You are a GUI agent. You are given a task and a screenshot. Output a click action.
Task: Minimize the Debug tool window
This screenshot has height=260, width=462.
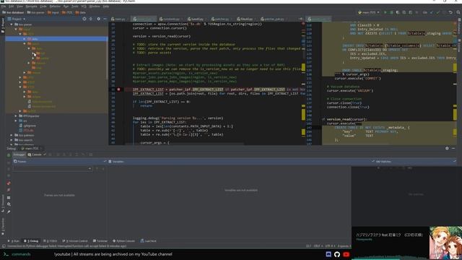[453, 148]
